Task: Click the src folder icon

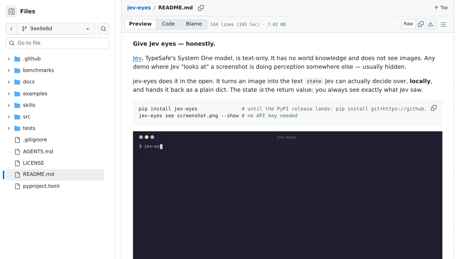Action: (x=17, y=117)
